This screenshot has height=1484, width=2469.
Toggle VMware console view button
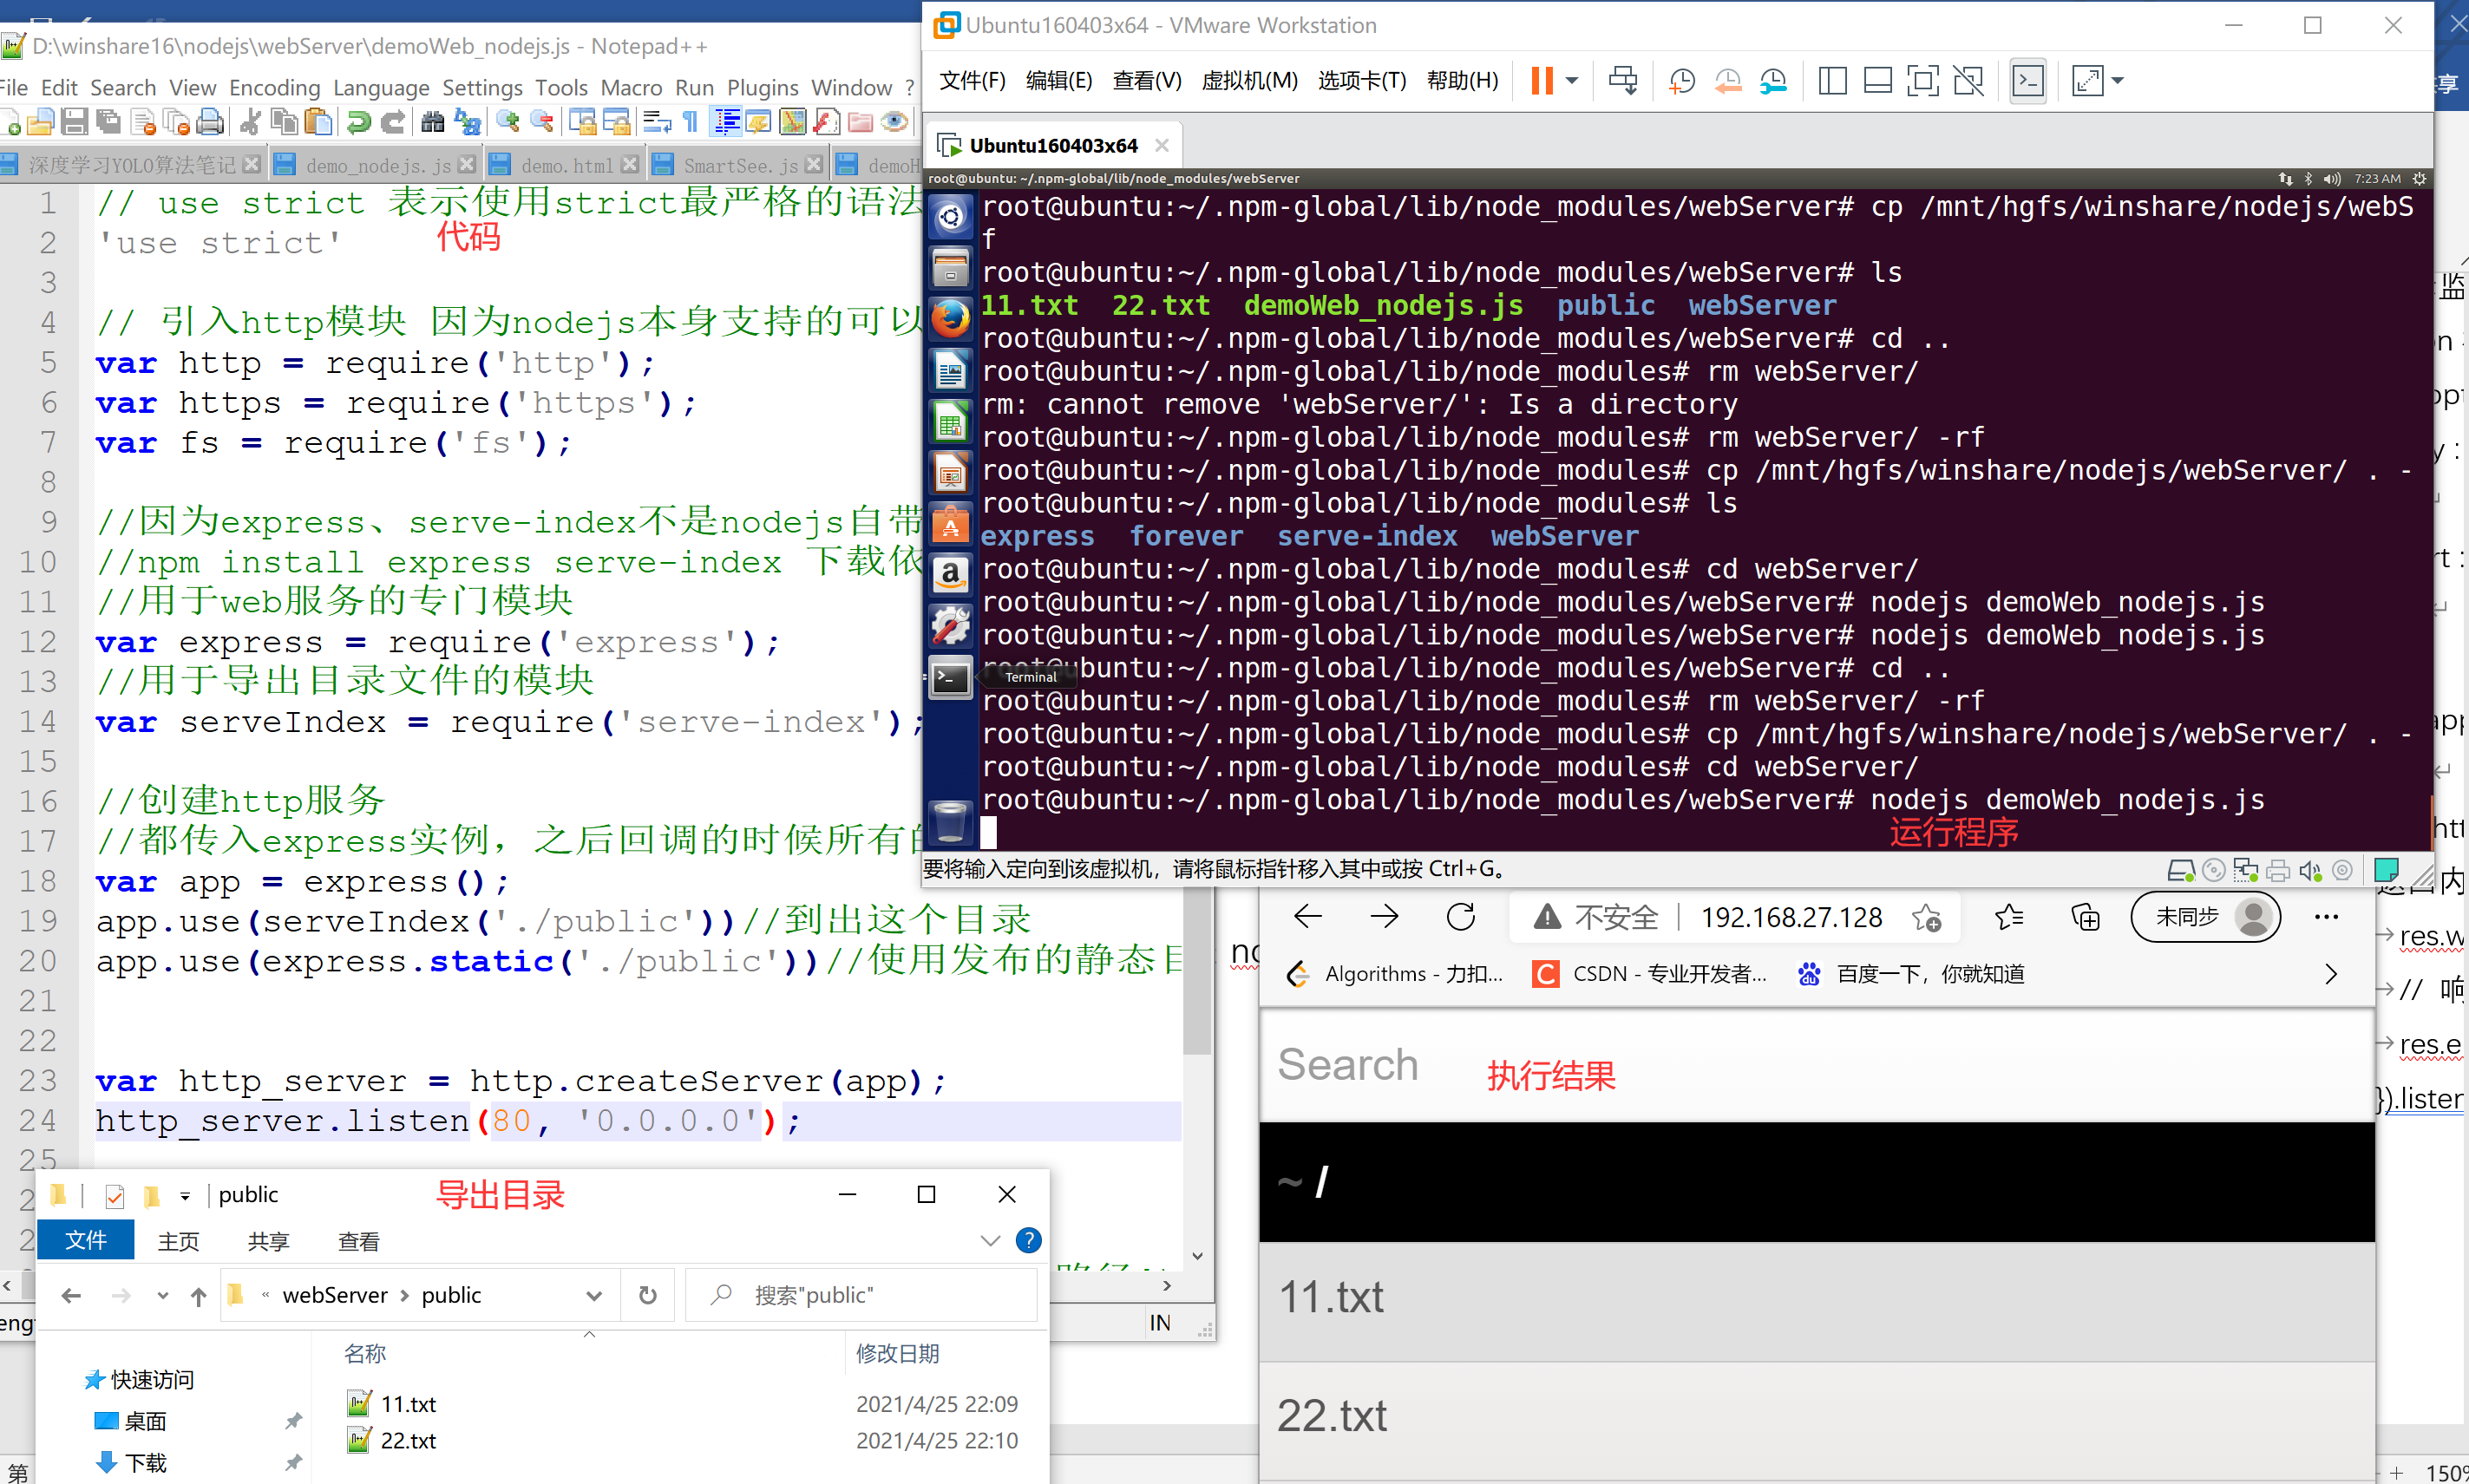[2027, 81]
